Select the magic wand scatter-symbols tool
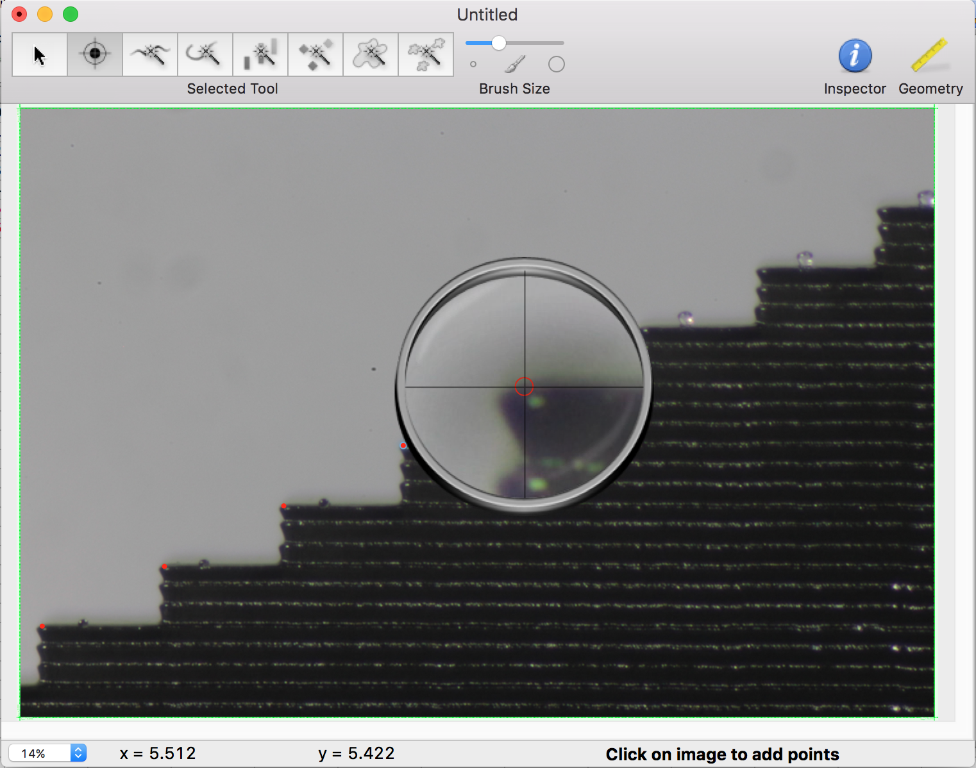This screenshot has width=976, height=768. click(316, 55)
